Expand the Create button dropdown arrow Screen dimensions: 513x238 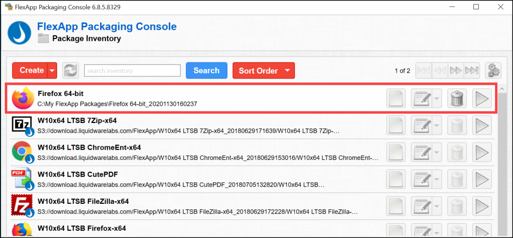click(x=52, y=71)
